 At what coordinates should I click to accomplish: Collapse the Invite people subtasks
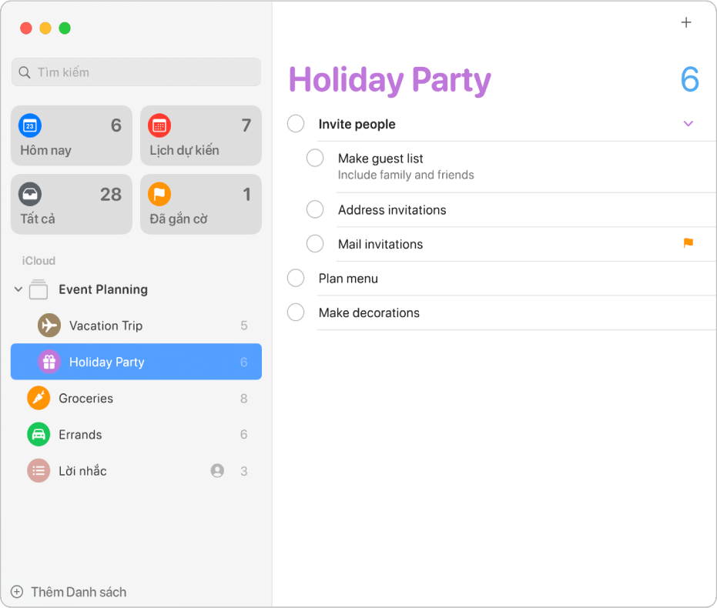[689, 124]
